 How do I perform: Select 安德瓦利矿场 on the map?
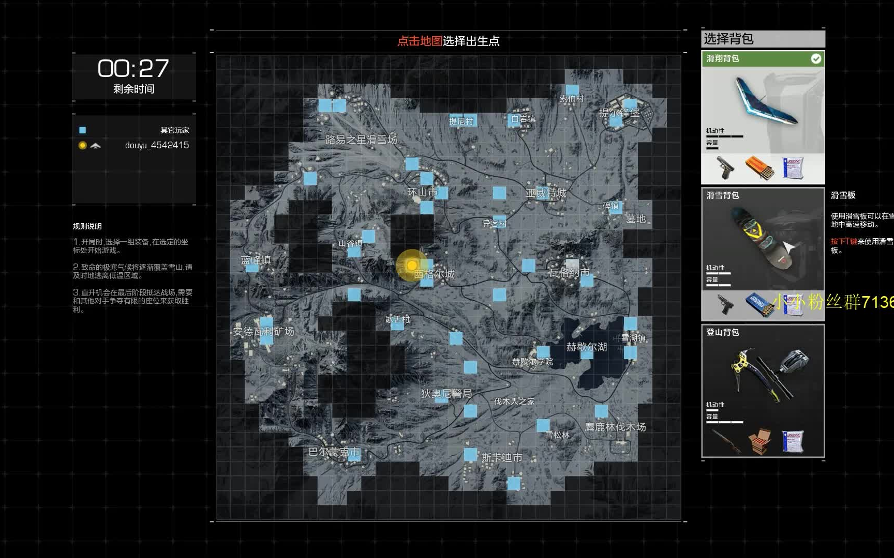tap(263, 331)
